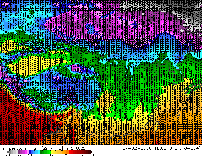The width and height of the screenshot is (202, 156).
Task: Click the "-28" legend label
Action: pos(6,155)
